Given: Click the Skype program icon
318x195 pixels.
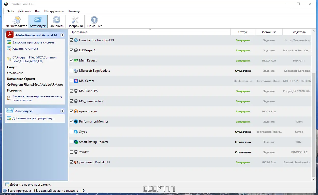Looking at the screenshot, I should coord(76,132).
